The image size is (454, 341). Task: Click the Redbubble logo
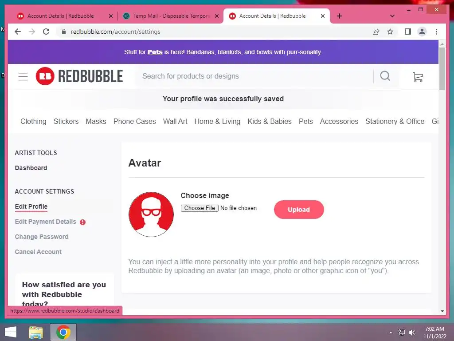79,76
